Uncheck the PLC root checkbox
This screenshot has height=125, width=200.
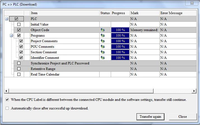(x=16, y=19)
